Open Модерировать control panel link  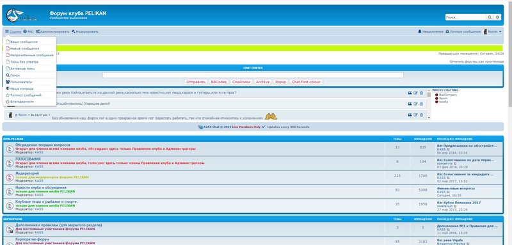tap(84, 31)
